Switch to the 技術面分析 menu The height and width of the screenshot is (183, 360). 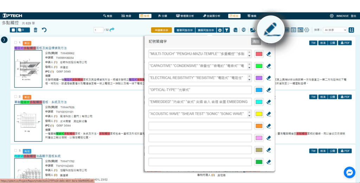point(212,16)
